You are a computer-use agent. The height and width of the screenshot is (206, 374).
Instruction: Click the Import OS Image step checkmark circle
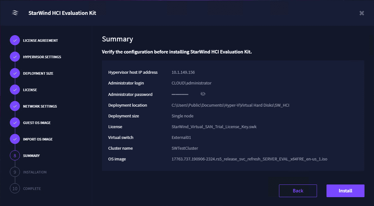point(15,139)
